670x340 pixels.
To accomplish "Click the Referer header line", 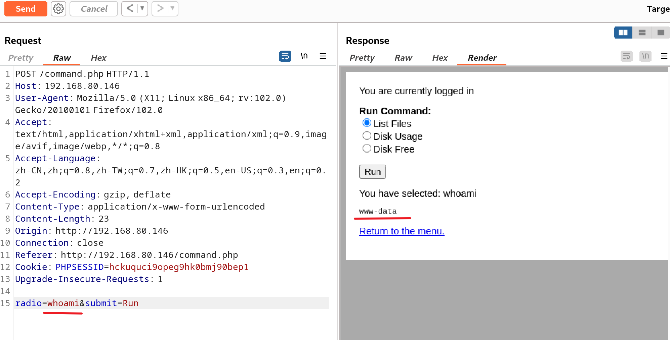I will pyautogui.click(x=127, y=255).
